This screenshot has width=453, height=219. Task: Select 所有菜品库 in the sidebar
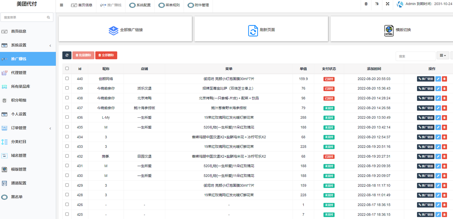coord(28,86)
